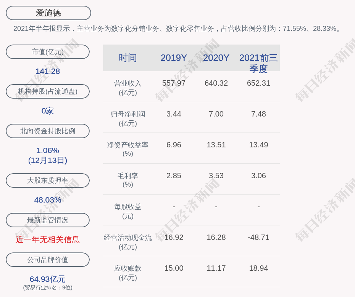Select cash flow value -48.71
The image size is (355, 297).
click(x=258, y=237)
